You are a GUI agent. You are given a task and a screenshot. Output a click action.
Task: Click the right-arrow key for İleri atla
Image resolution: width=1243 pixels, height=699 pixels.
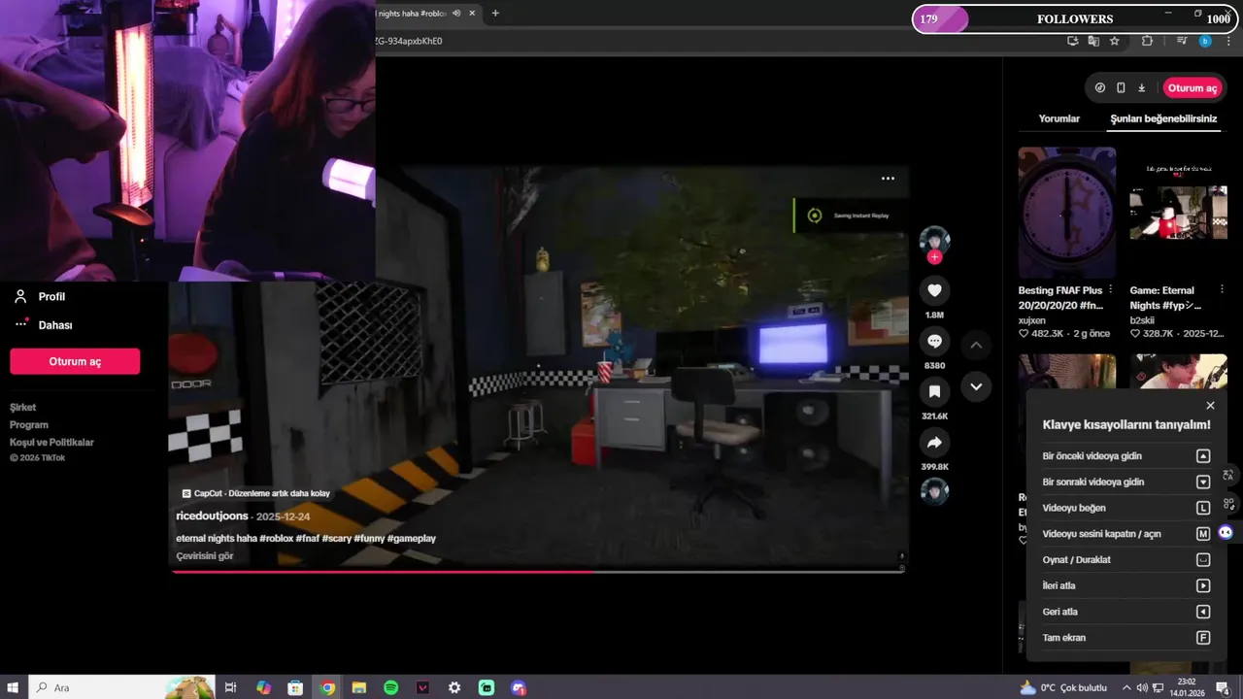(1203, 585)
